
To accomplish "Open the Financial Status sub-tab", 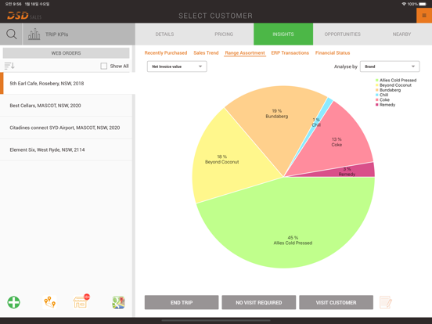I will click(x=333, y=53).
